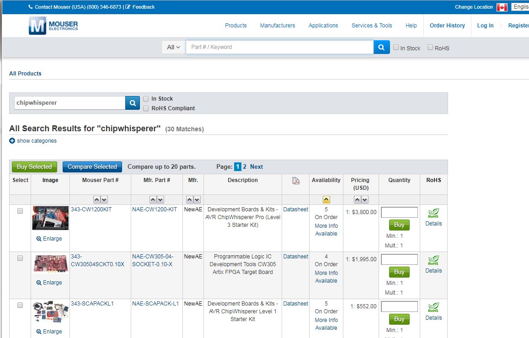Viewport: 529px width, 338px height.
Task: Sort Mfr. column descending arrow
Action: click(x=197, y=200)
